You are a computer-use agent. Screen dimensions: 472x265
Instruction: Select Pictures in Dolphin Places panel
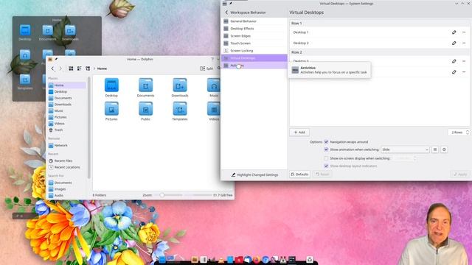(x=67, y=117)
